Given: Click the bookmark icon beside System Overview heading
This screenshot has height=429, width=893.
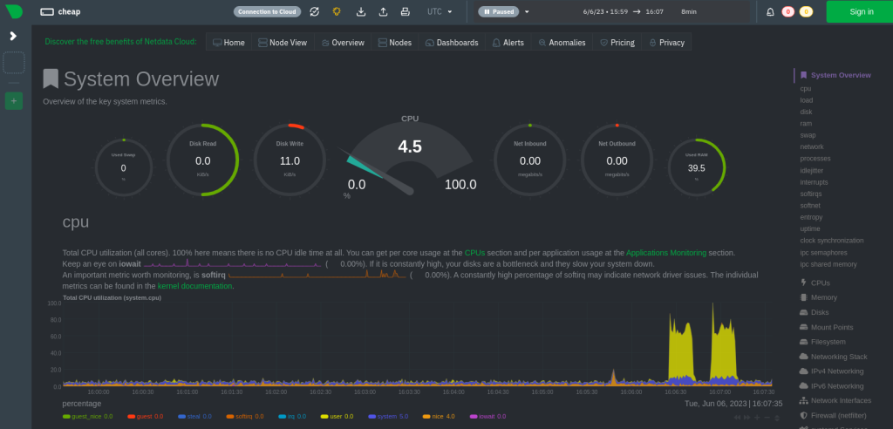Looking at the screenshot, I should [x=51, y=79].
